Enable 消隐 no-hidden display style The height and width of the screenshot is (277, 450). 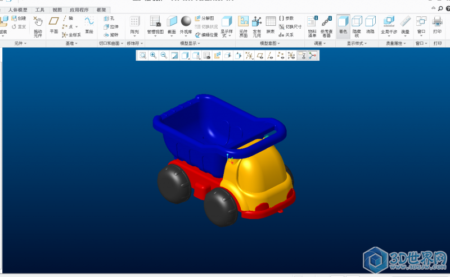click(370, 25)
